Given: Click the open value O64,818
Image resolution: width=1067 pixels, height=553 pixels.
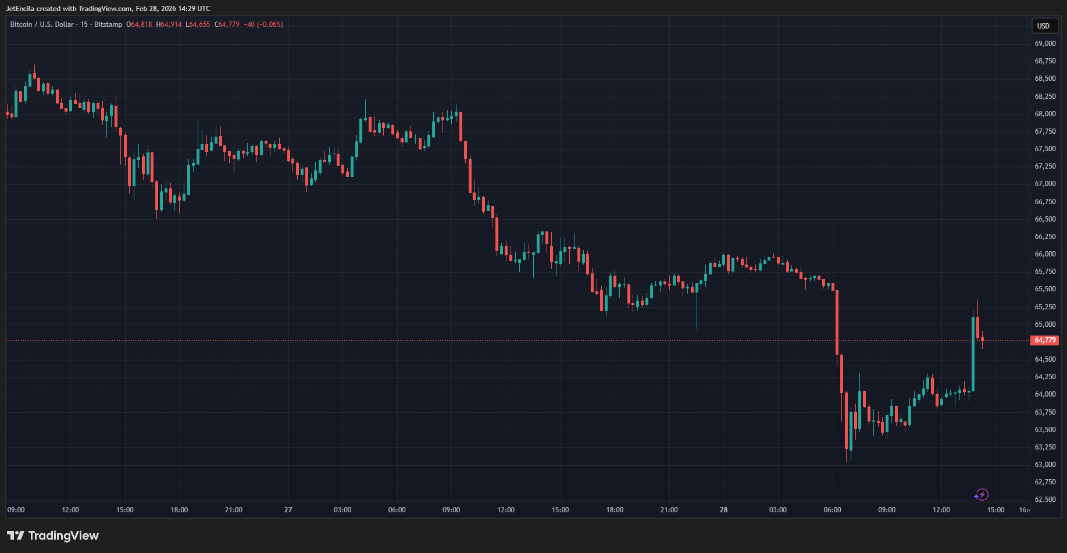Looking at the screenshot, I should [139, 24].
